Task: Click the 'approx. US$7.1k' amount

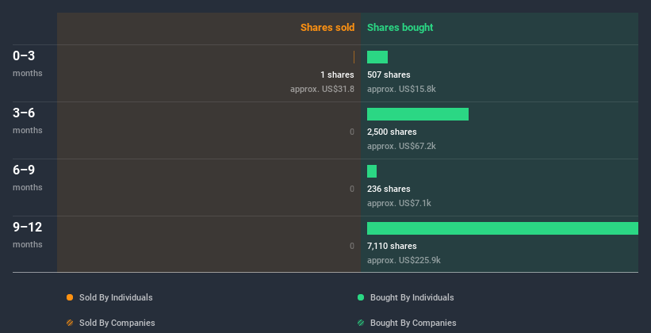Action: (x=399, y=204)
